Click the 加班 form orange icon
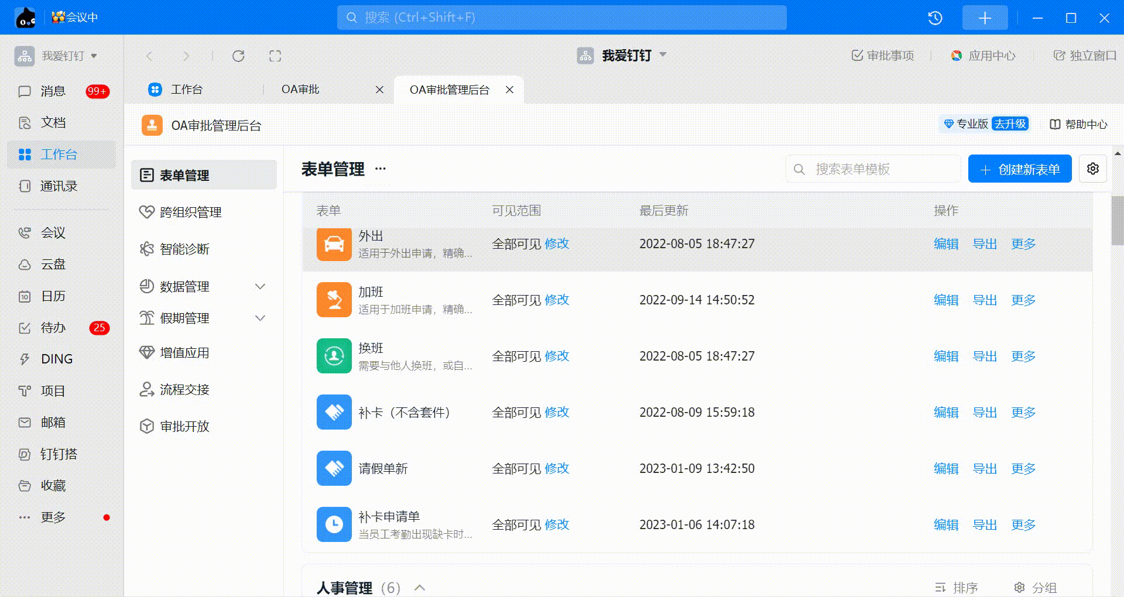The image size is (1124, 597). click(x=334, y=300)
